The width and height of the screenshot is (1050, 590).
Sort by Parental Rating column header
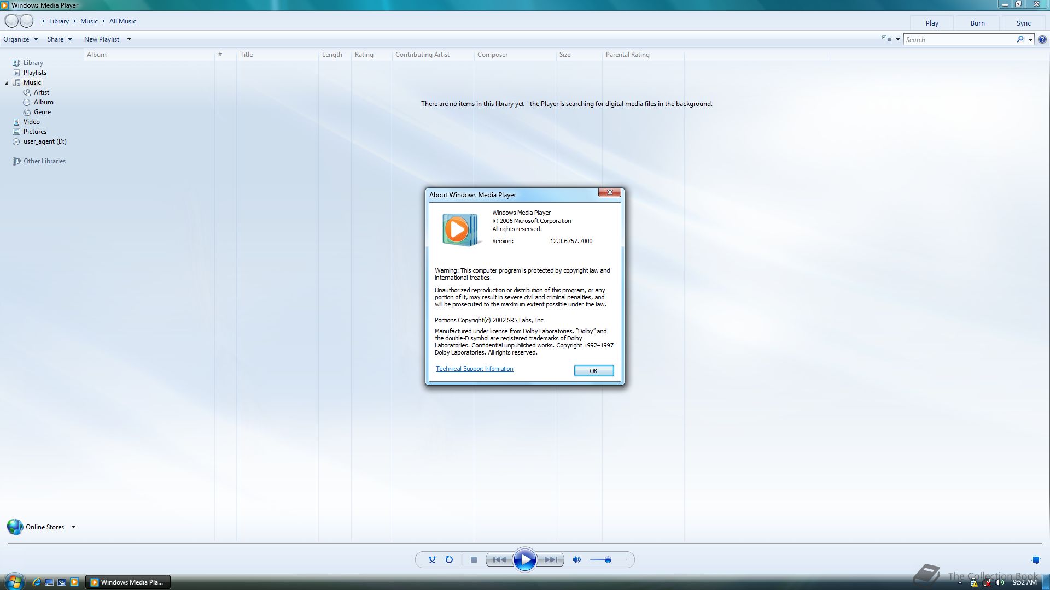click(643, 55)
